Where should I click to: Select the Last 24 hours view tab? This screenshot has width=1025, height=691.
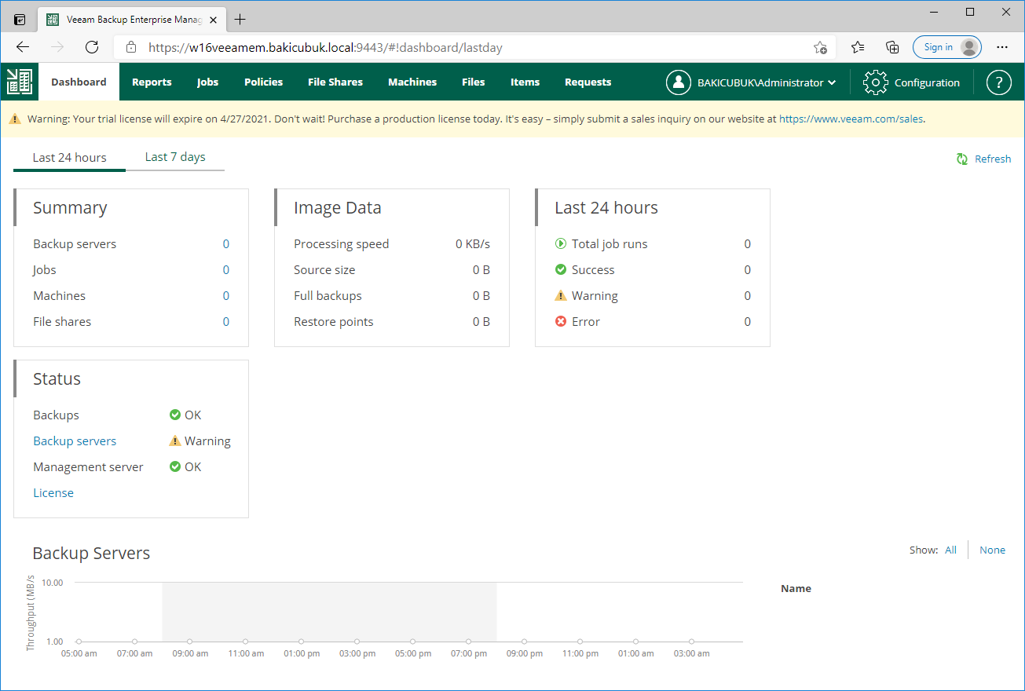[x=69, y=157]
